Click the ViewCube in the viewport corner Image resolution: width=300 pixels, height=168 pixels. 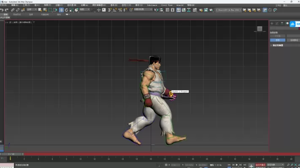(x=260, y=29)
